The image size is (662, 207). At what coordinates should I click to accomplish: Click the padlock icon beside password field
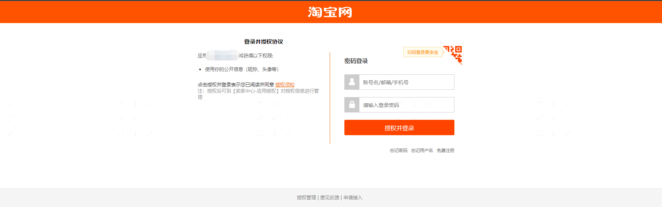(352, 105)
